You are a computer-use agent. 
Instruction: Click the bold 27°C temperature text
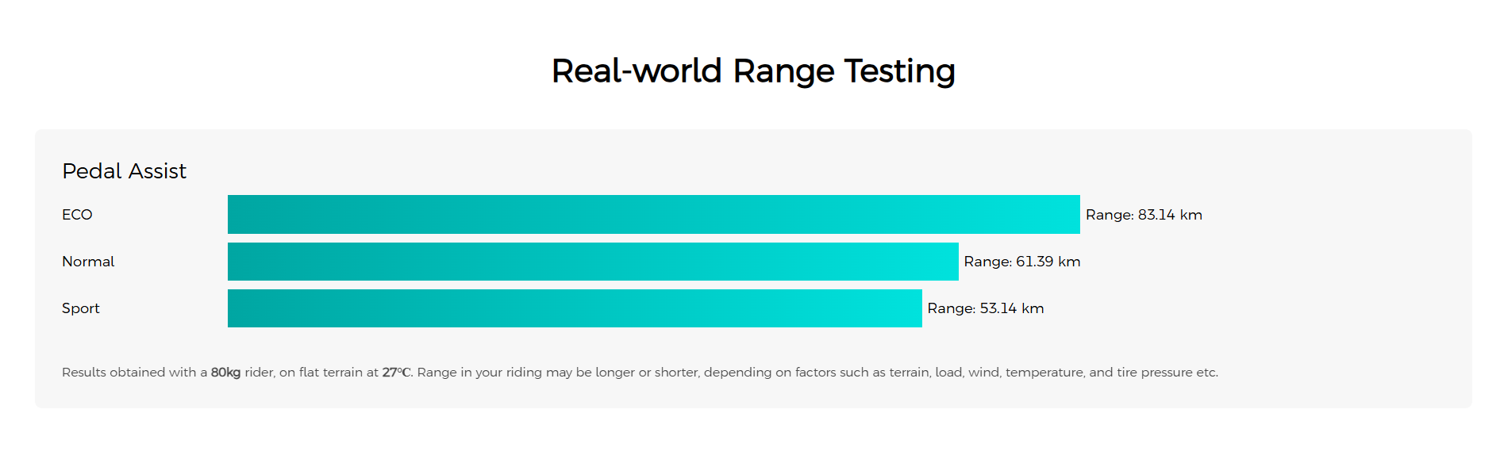396,373
